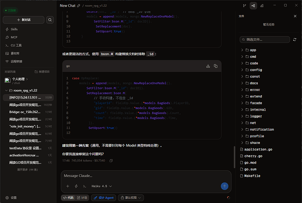Download the go code block
This screenshot has height=203, width=302.
pos(208,66)
